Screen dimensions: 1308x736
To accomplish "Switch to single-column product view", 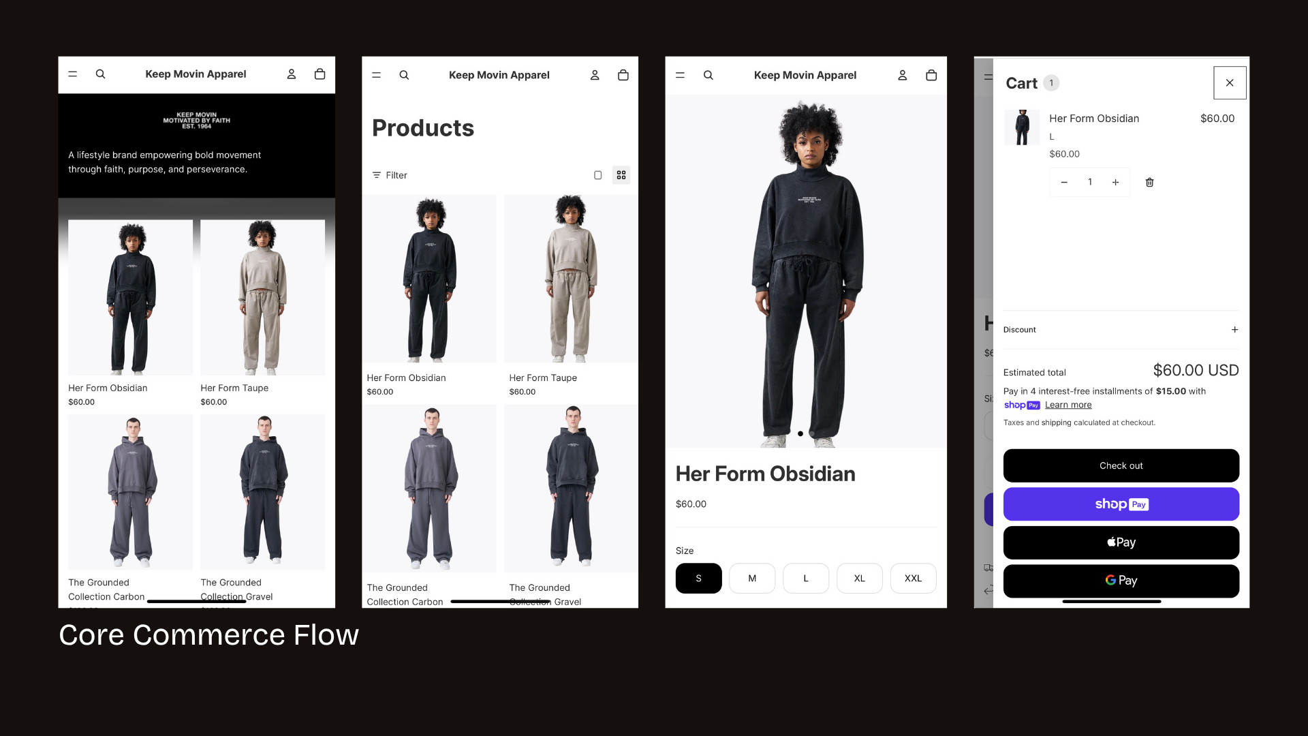I will pos(597,175).
